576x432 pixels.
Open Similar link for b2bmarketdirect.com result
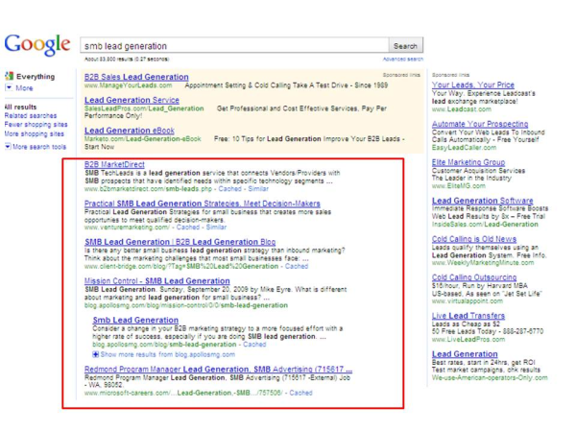tap(258, 189)
